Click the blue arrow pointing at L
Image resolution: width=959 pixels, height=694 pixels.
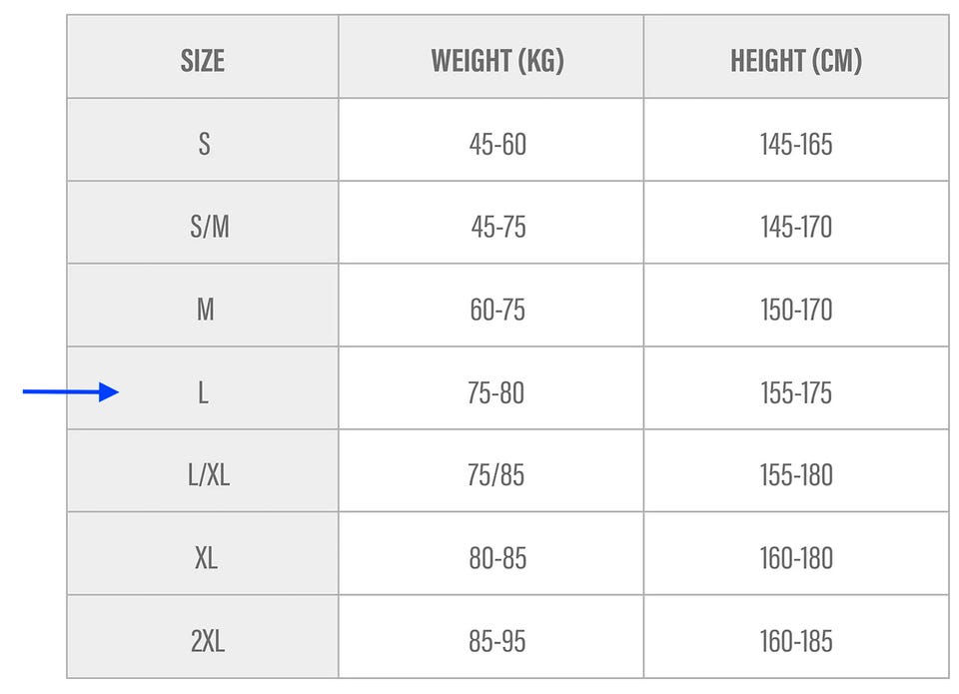tap(70, 392)
